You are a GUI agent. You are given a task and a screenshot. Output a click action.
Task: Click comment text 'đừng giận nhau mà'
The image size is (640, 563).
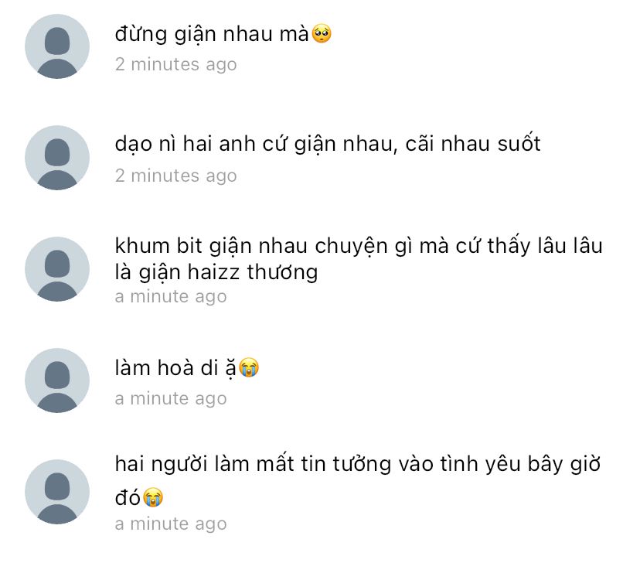tap(212, 34)
